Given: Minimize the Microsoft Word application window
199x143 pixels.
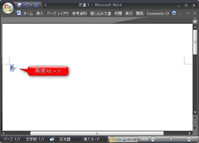Looking at the screenshot, I should [179, 5].
